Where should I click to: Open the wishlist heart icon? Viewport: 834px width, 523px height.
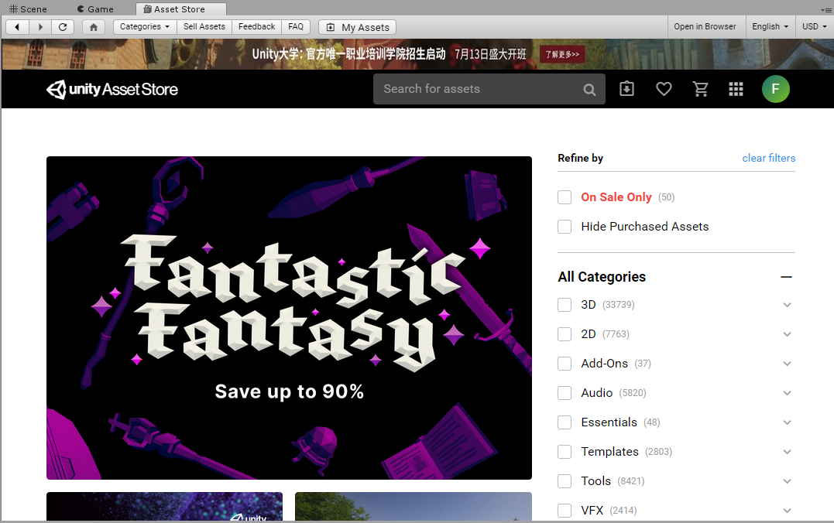click(664, 89)
